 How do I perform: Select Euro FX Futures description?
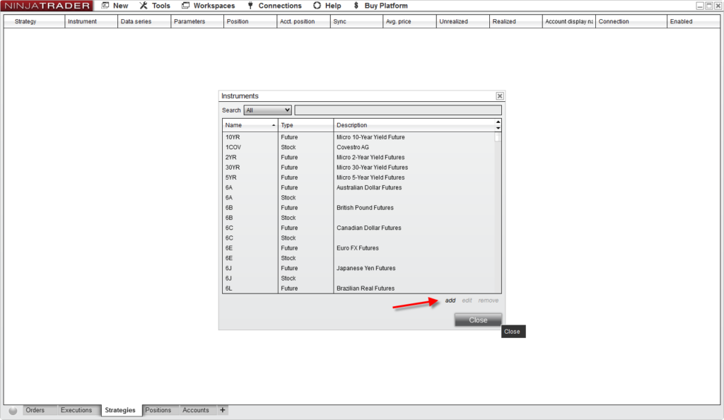click(357, 248)
